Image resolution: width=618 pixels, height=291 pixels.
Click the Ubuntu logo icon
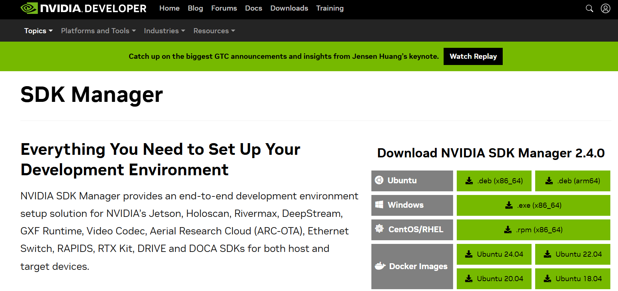point(379,180)
